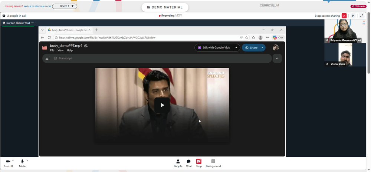Click the Read aloud icon in address bar
This screenshot has width=371, height=172.
coord(241,37)
